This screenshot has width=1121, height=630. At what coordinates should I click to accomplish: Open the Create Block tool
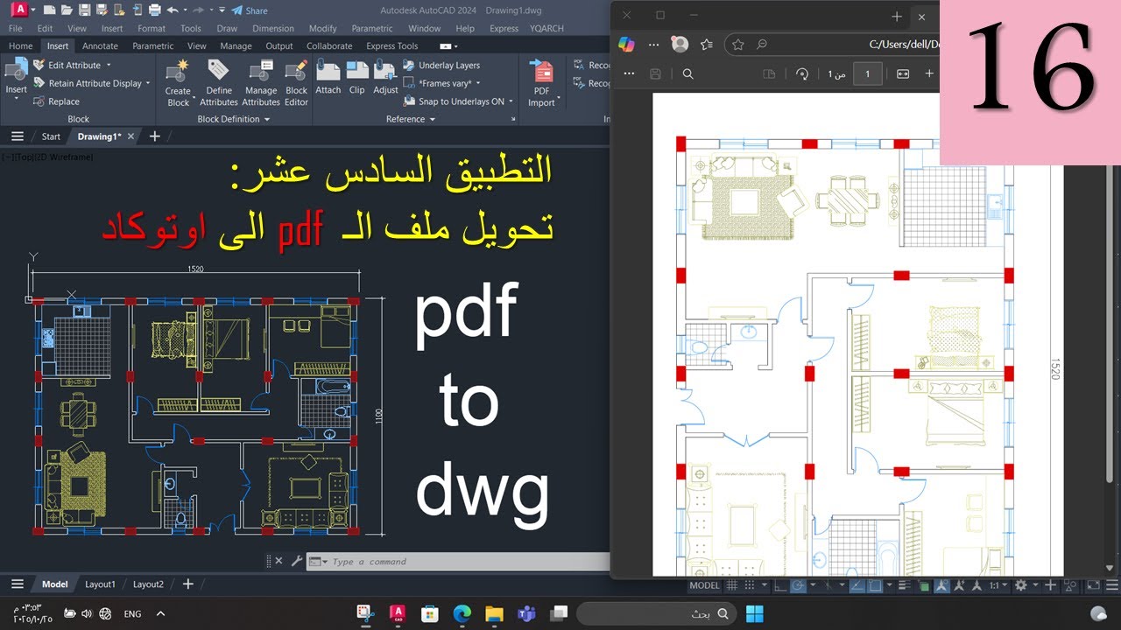tap(178, 84)
